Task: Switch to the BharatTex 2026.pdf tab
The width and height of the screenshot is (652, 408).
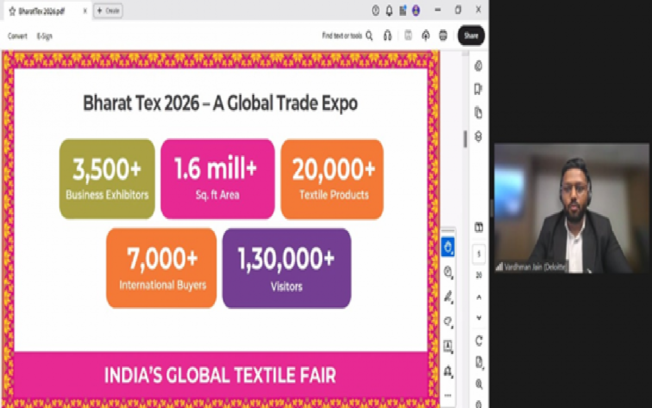Action: tap(43, 10)
